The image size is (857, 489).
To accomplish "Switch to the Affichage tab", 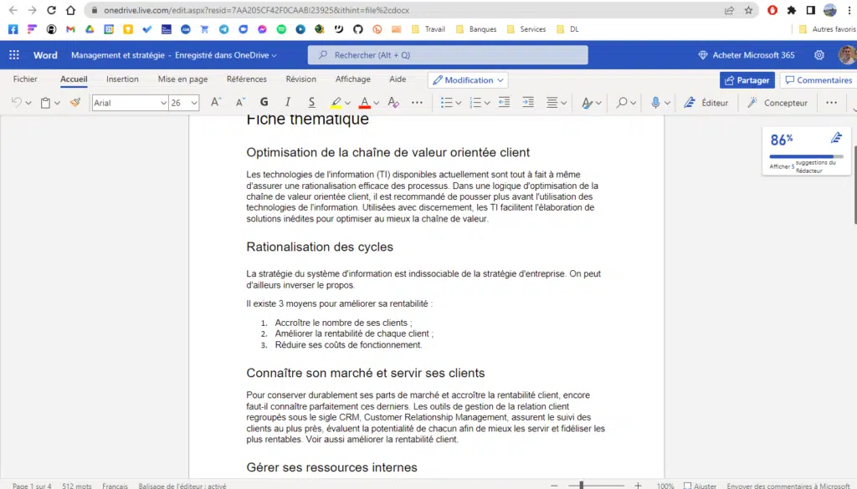I will [352, 79].
